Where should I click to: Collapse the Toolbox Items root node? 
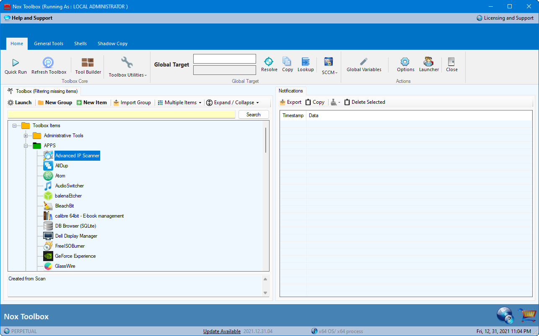coord(15,126)
